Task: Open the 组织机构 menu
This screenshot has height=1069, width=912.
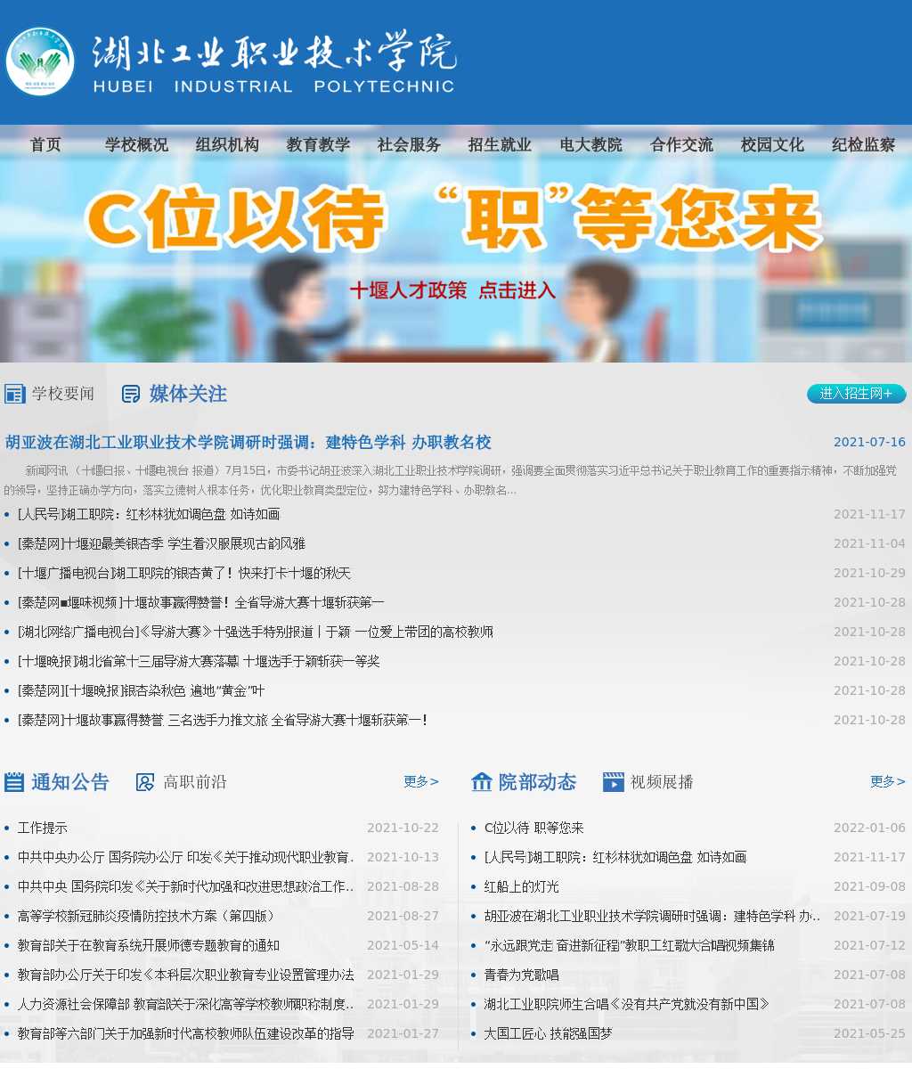Action: pyautogui.click(x=227, y=144)
